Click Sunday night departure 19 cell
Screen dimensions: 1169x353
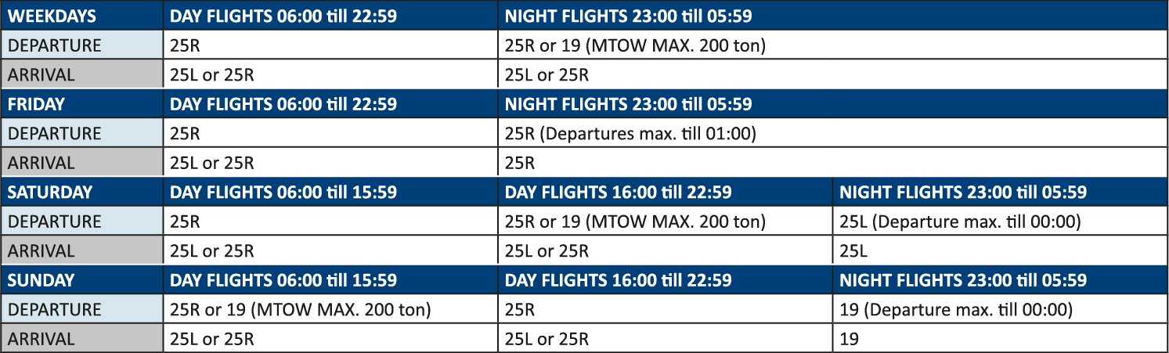[x=1001, y=310]
